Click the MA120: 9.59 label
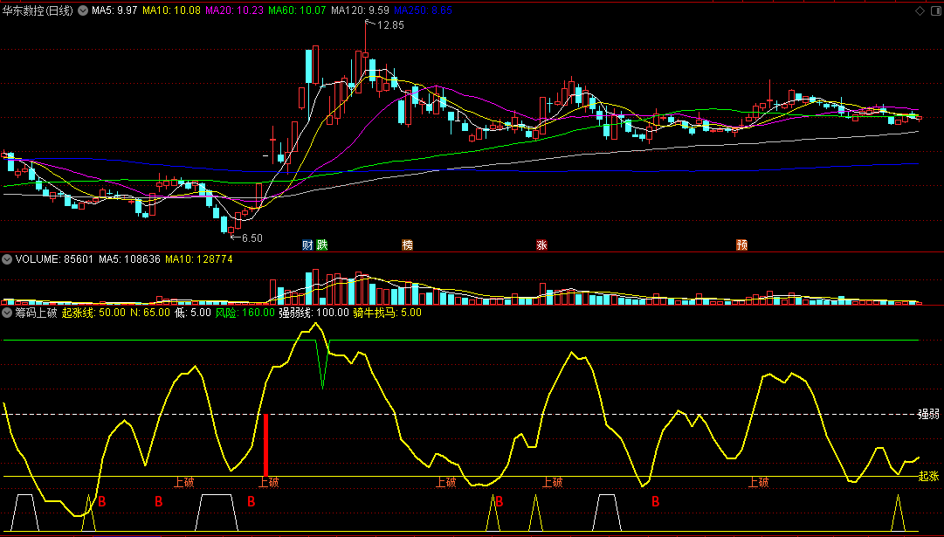 click(x=360, y=10)
